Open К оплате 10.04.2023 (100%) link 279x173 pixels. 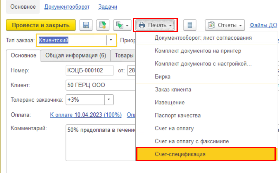pyautogui.click(x=86, y=115)
